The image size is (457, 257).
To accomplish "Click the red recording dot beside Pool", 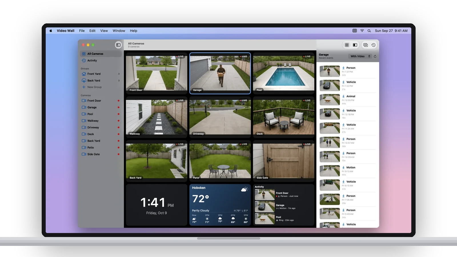I will click(x=119, y=114).
